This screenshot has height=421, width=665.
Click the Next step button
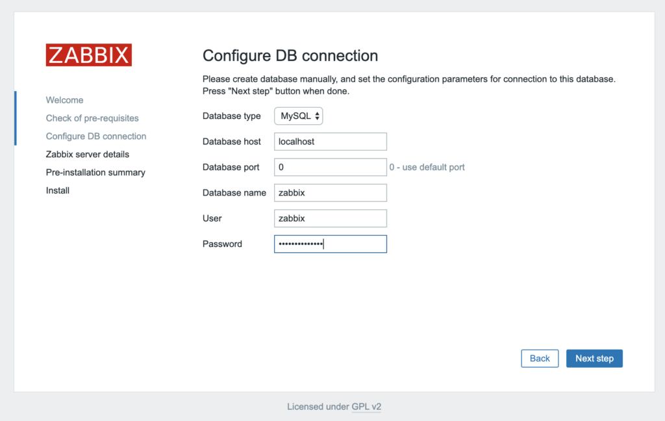(x=594, y=359)
